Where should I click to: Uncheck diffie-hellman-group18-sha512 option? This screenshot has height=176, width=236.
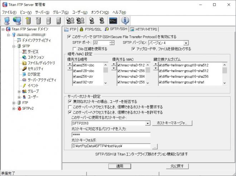pos(160,65)
